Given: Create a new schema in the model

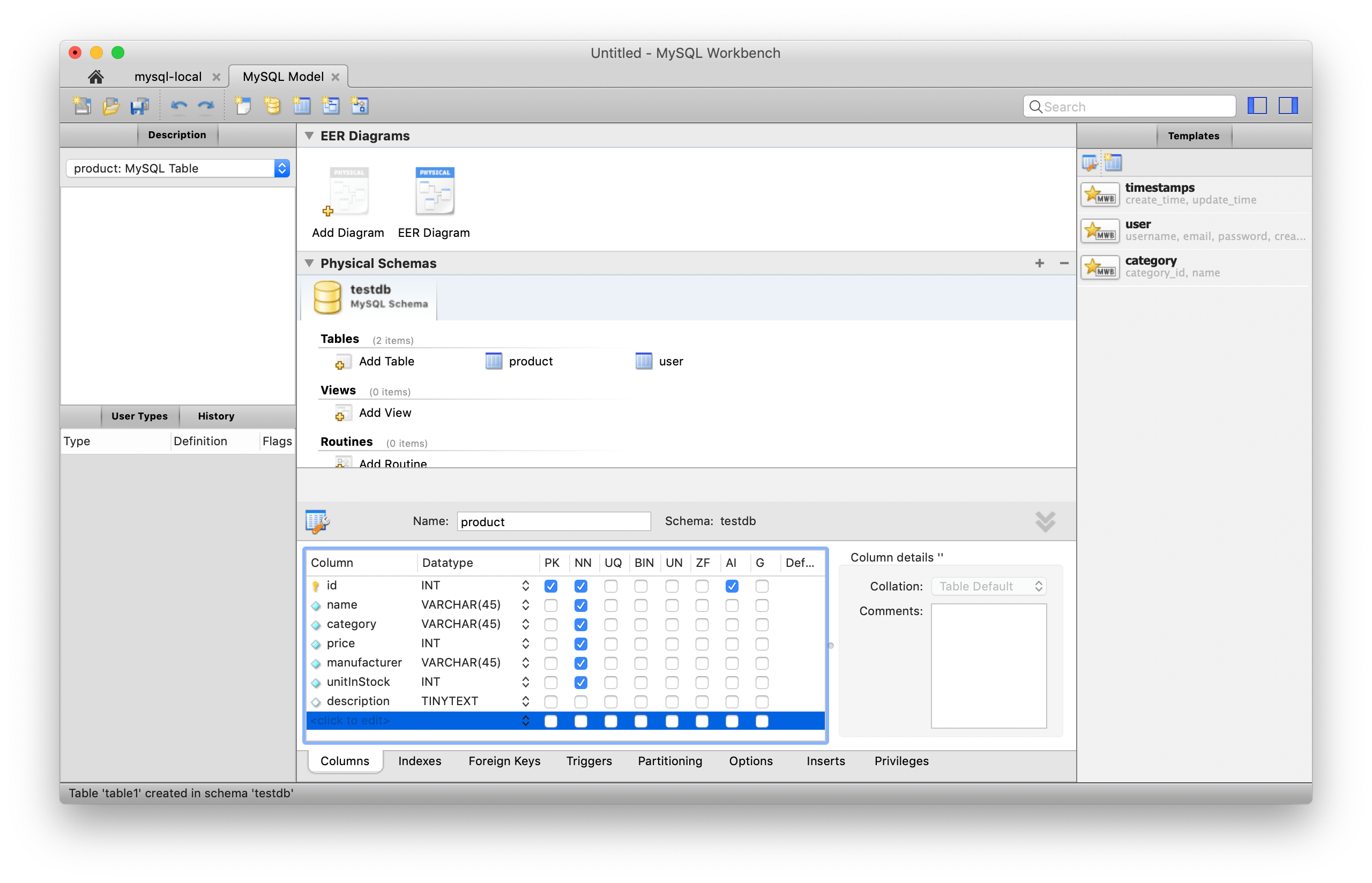Looking at the screenshot, I should (272, 106).
